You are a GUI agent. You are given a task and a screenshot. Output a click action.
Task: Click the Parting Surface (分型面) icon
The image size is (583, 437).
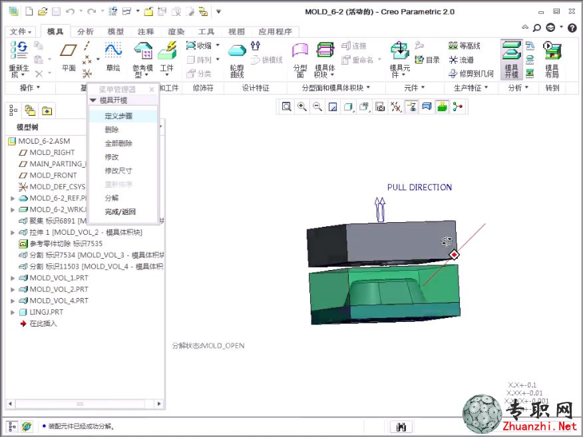point(300,50)
